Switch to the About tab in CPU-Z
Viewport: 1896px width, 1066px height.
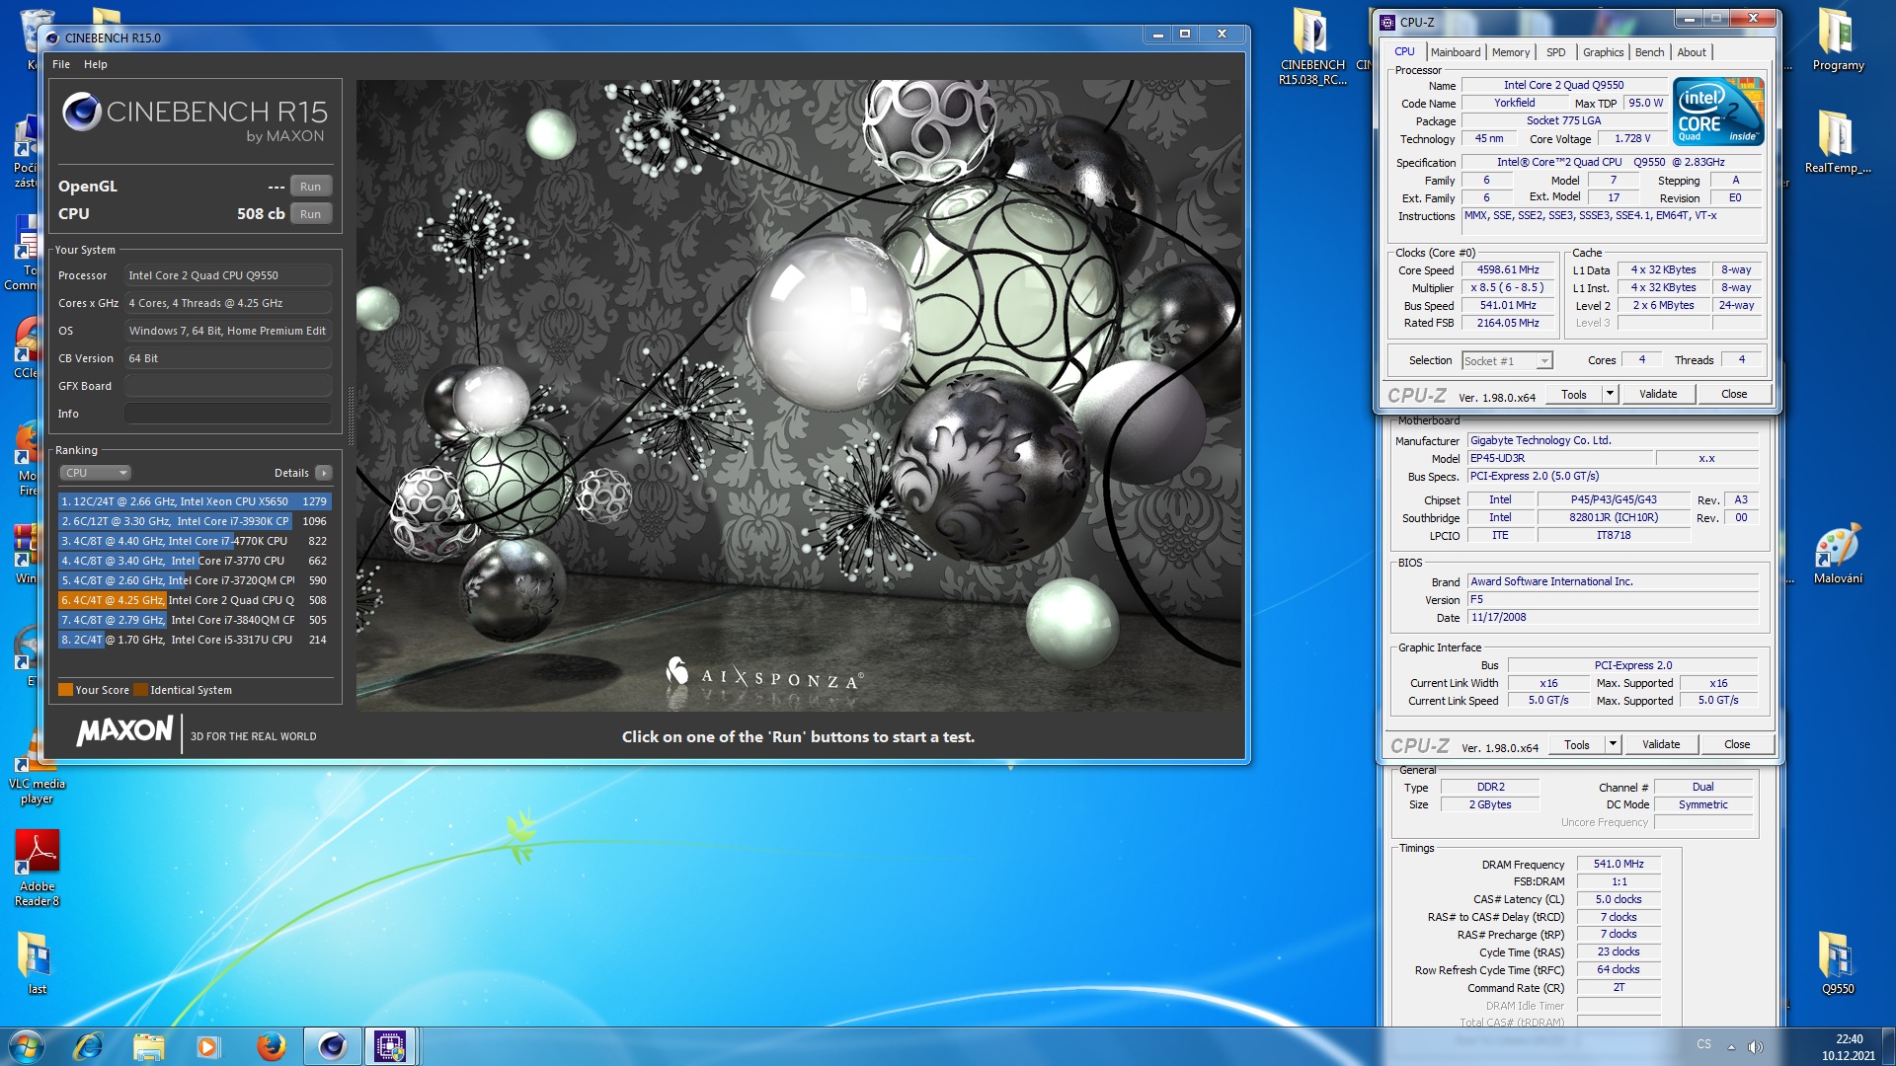[1692, 52]
